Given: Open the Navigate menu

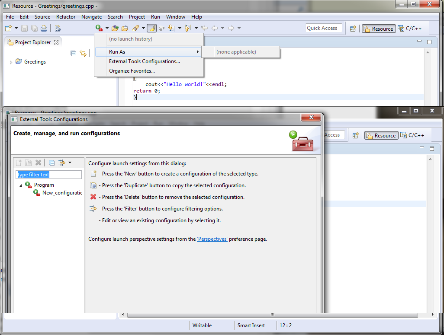Looking at the screenshot, I should (x=91, y=17).
